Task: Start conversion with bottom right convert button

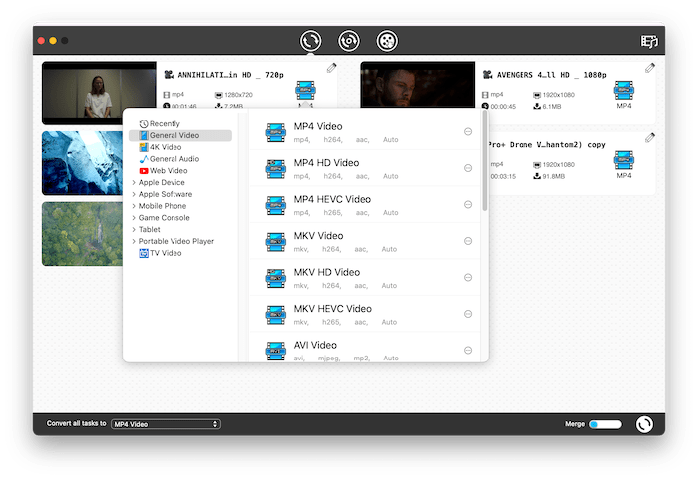Action: click(645, 424)
